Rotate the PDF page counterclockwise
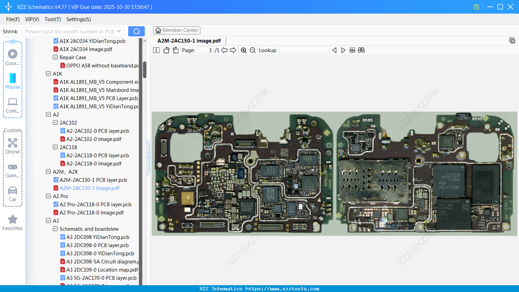519x292 pixels. coord(166,50)
